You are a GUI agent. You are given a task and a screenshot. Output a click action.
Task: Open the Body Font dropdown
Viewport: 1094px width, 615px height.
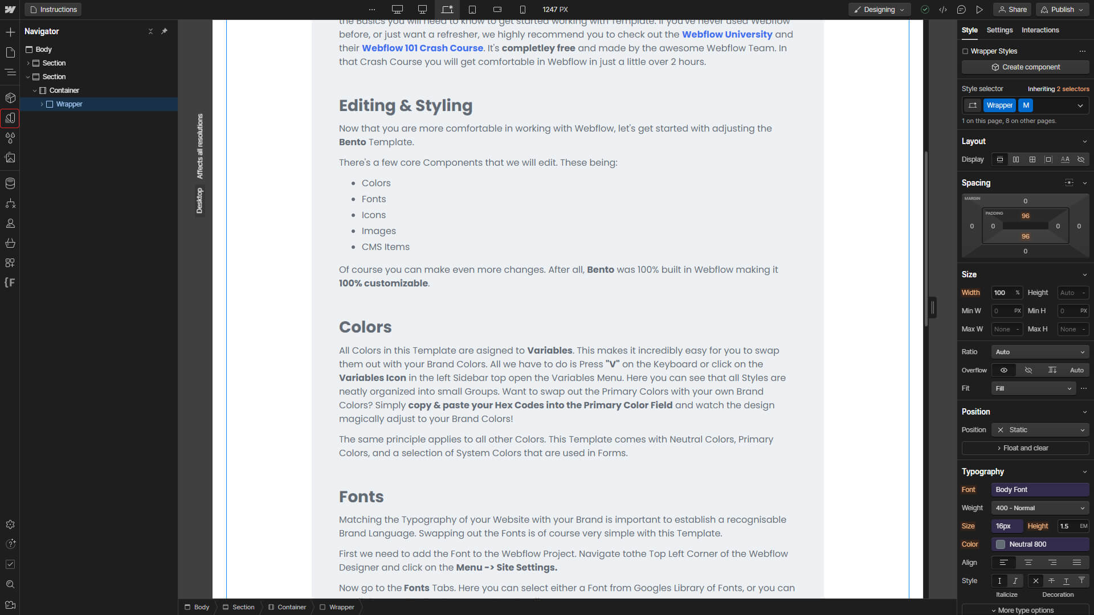(1039, 489)
